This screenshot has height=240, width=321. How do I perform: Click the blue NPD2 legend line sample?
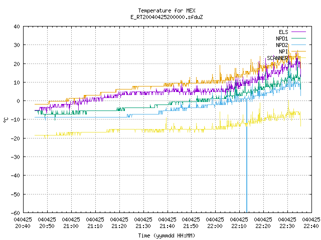298,44
